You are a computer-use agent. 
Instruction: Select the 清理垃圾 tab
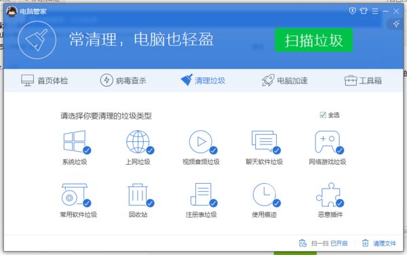(203, 80)
